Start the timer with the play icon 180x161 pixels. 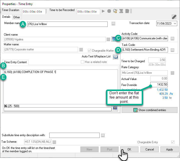(103, 11)
